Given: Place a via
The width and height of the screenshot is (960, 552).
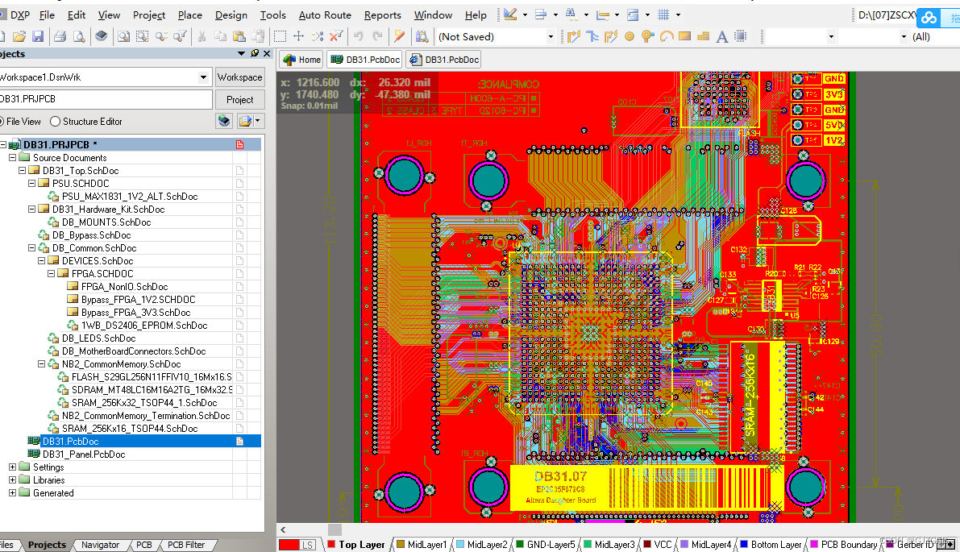Looking at the screenshot, I should pyautogui.click(x=648, y=37).
